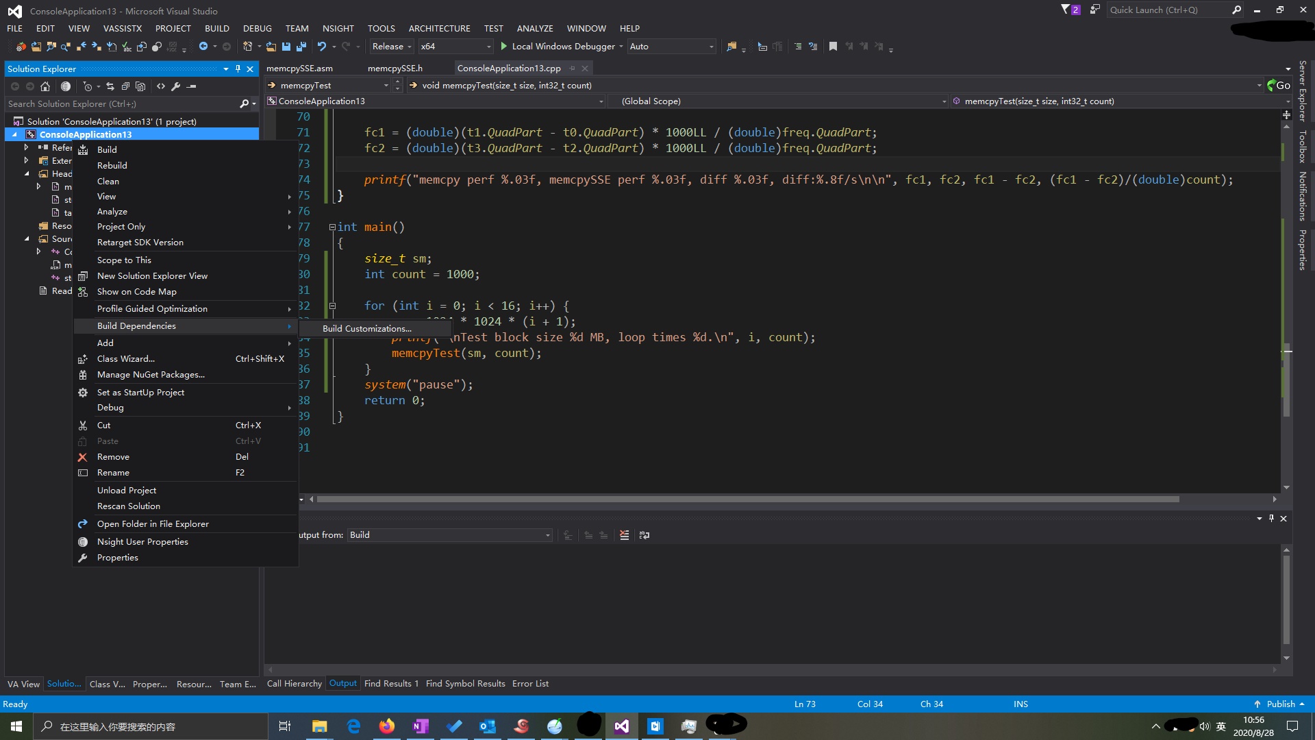1315x740 pixels.
Task: Open Visual Studio from Windows taskbar
Action: (621, 726)
